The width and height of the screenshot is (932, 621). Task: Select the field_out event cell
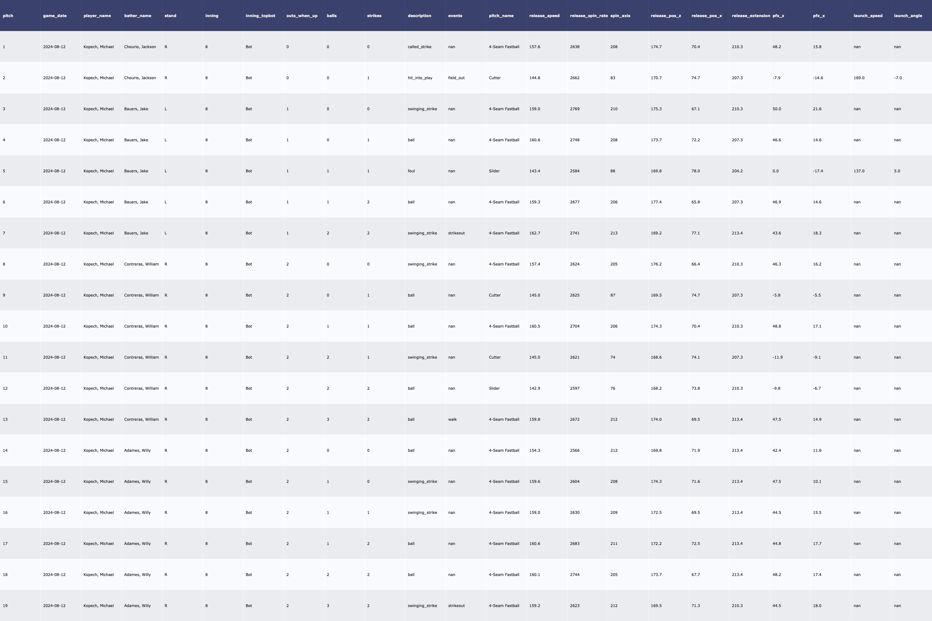(x=456, y=78)
